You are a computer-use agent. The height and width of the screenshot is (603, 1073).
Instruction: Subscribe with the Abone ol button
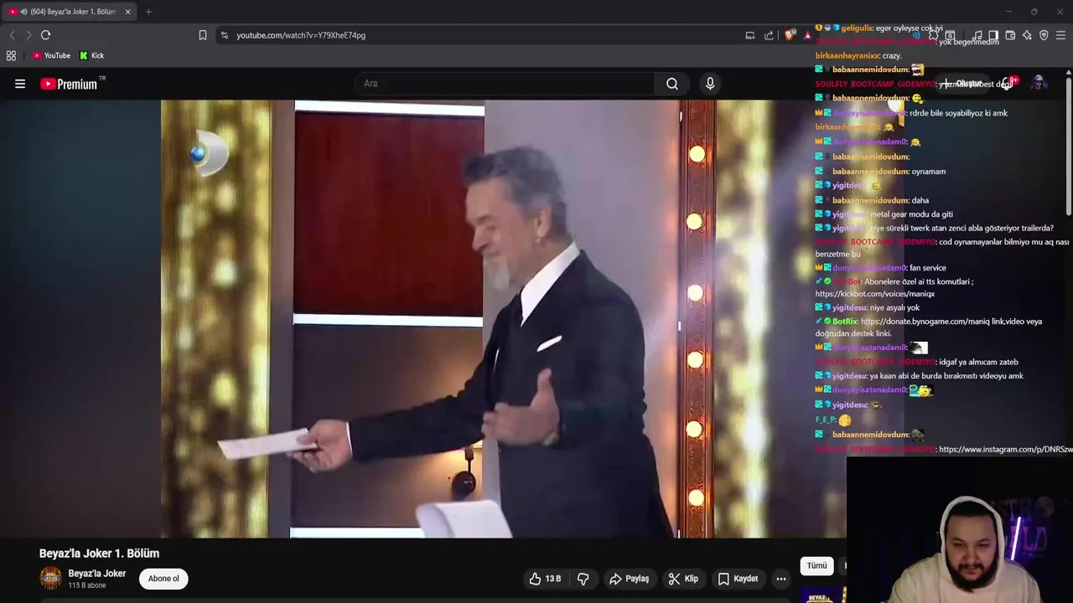pyautogui.click(x=163, y=579)
